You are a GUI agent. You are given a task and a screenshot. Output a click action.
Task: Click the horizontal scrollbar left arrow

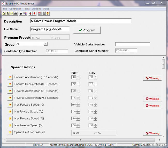tap(4, 140)
